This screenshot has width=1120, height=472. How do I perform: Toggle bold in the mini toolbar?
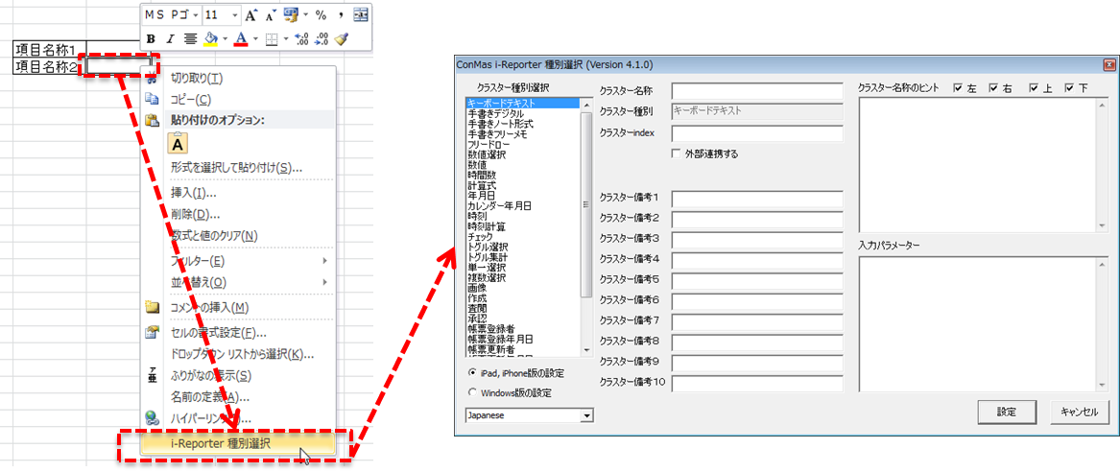(151, 38)
